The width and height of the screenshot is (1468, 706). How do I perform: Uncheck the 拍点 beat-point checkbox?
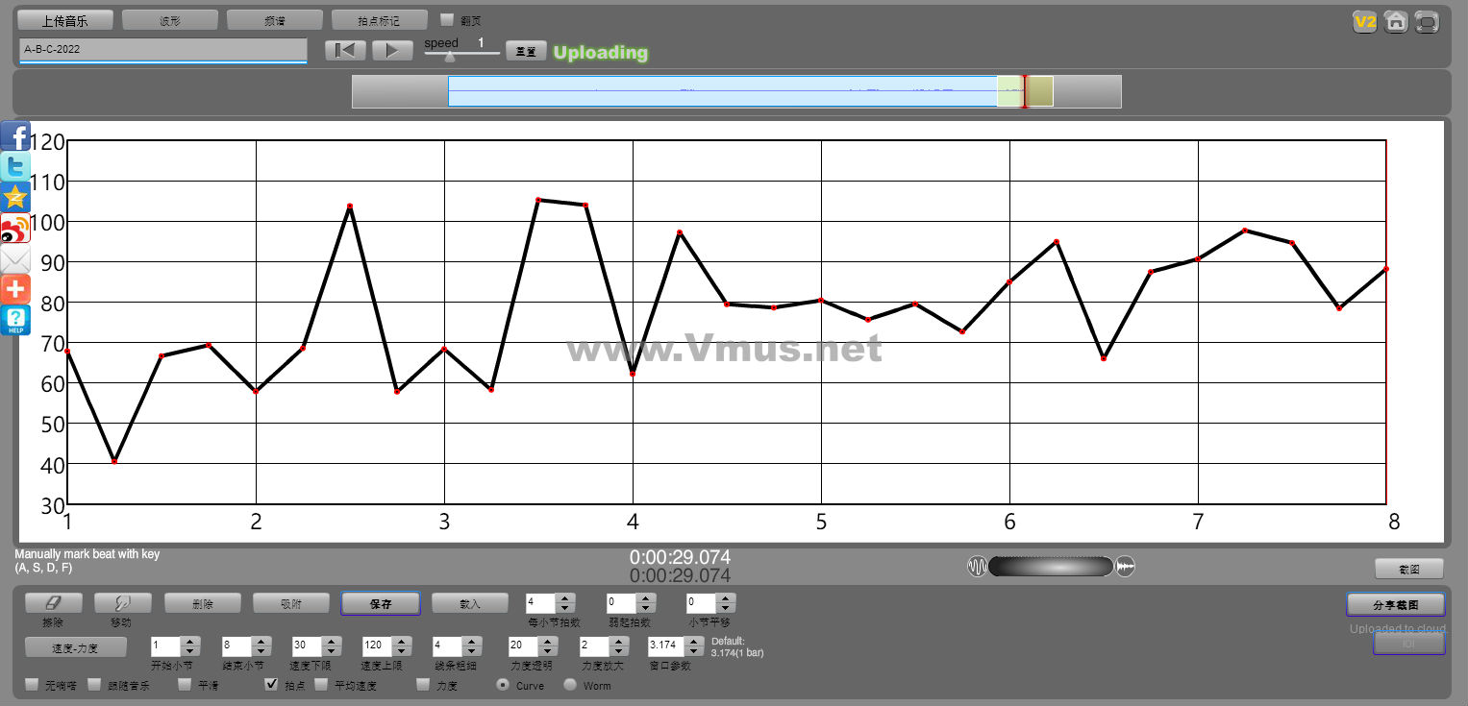(271, 685)
